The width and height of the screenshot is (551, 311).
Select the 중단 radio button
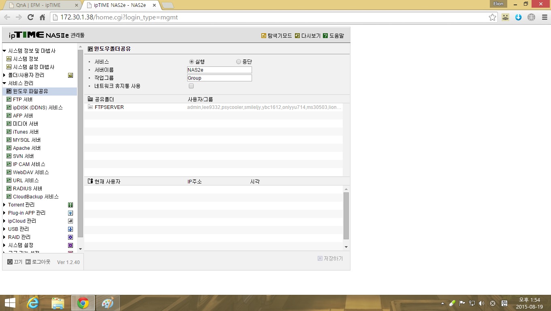(x=239, y=62)
